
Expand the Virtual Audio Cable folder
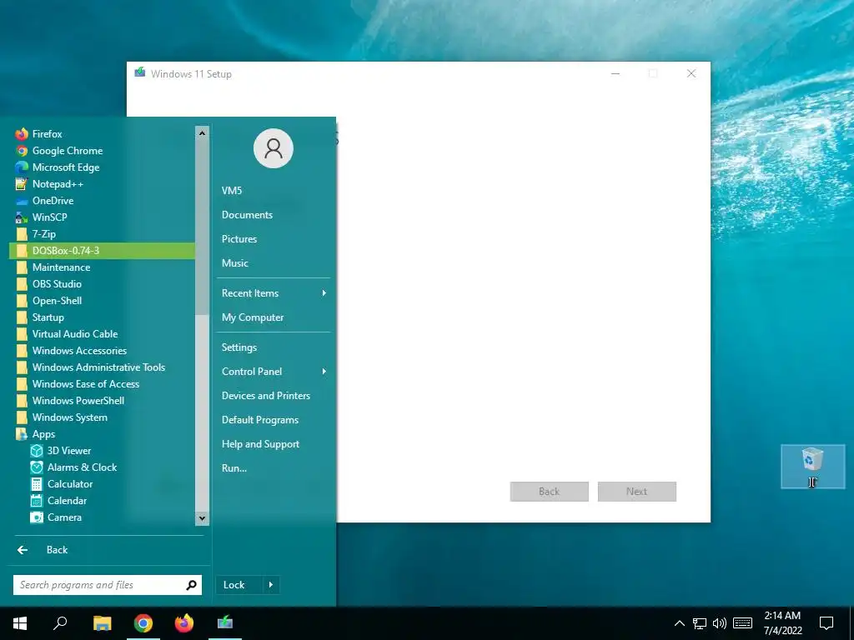click(x=102, y=334)
